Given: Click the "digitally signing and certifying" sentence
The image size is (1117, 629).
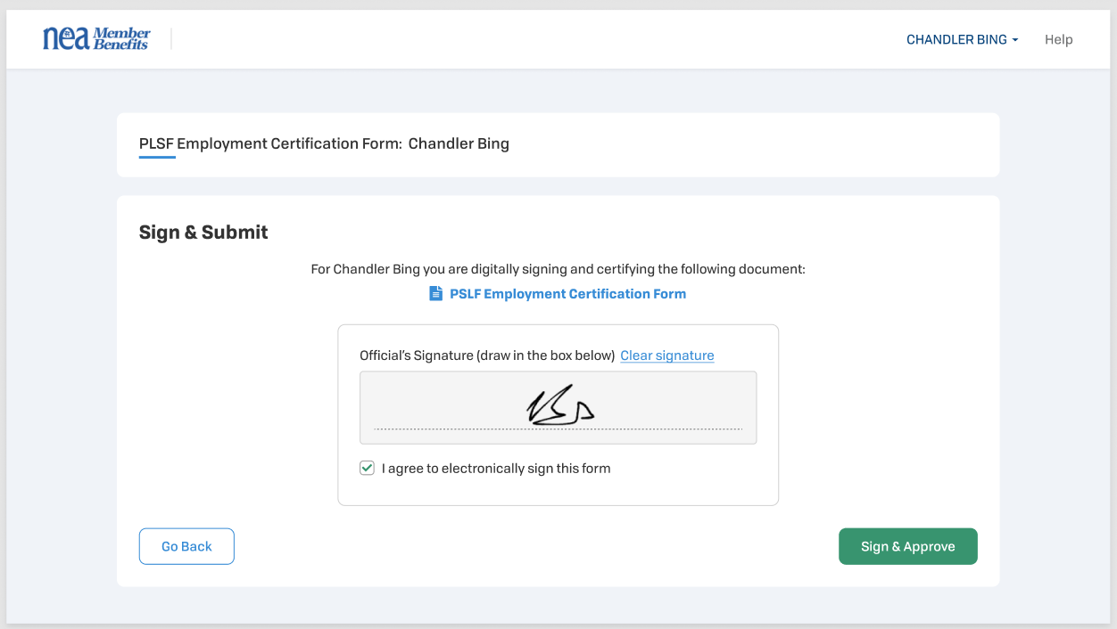Looking at the screenshot, I should coord(558,269).
